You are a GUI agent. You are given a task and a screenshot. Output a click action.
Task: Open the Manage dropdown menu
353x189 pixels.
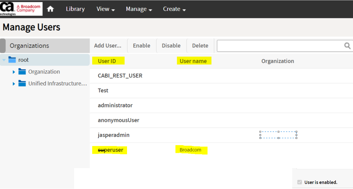tap(139, 9)
